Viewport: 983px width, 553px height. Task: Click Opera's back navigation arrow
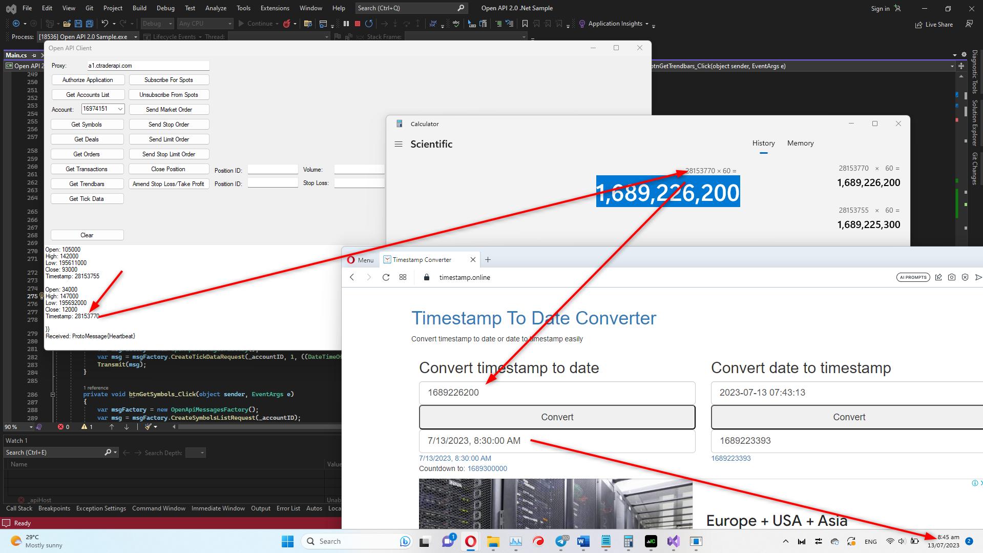click(352, 277)
